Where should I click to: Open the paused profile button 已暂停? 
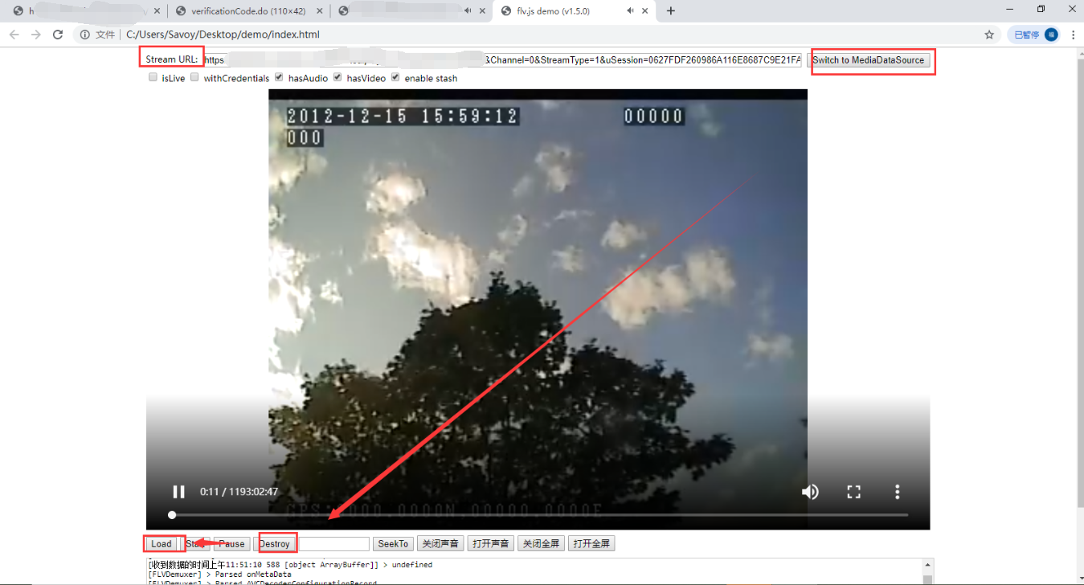click(1033, 35)
